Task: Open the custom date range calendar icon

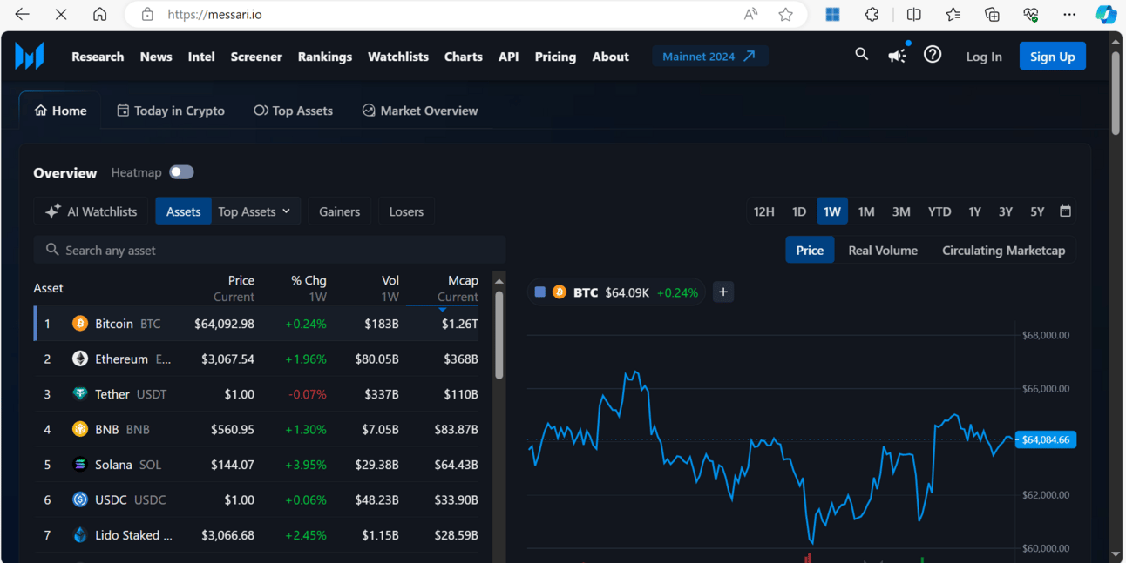Action: tap(1065, 211)
